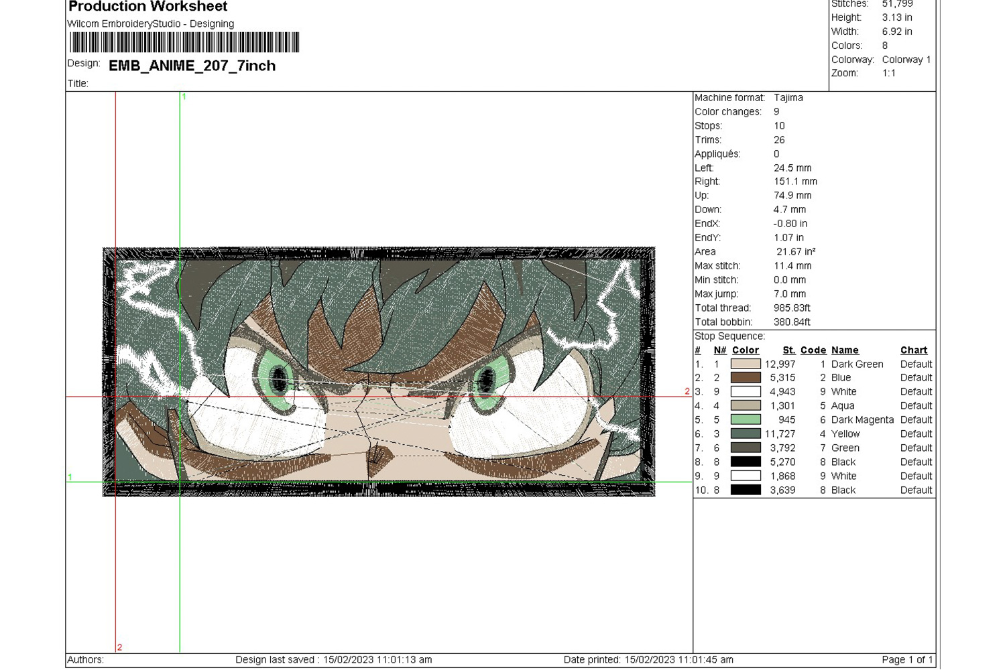
Task: Click the teal swatch in the Yellow row
Action: coord(745,434)
